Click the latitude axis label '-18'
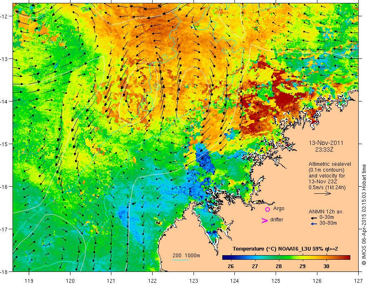 click(x=5, y=271)
